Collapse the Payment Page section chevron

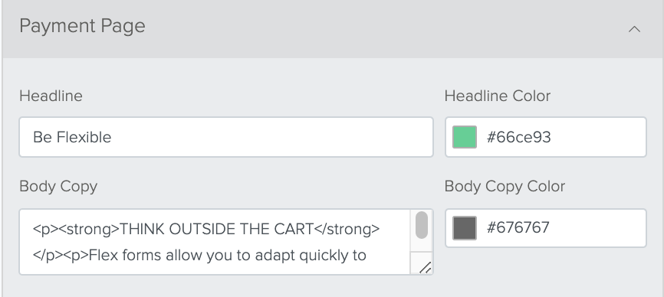pyautogui.click(x=634, y=29)
